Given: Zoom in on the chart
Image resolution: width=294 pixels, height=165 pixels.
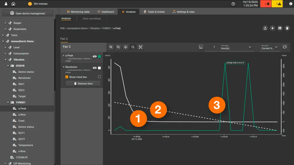Looking at the screenshot, I should [111, 47].
